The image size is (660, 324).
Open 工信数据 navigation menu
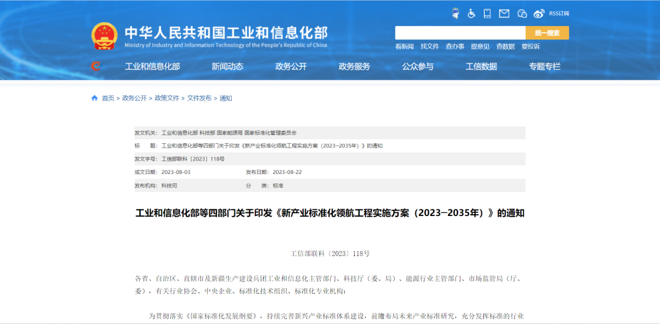click(481, 67)
